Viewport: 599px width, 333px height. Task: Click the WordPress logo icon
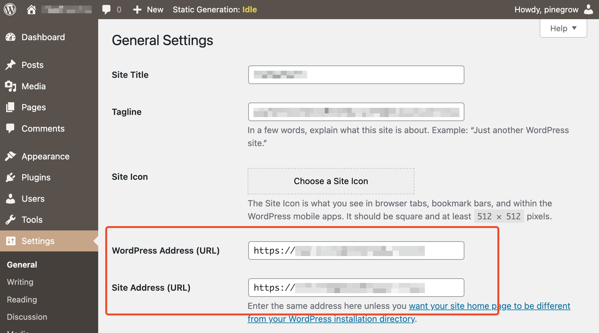click(10, 10)
